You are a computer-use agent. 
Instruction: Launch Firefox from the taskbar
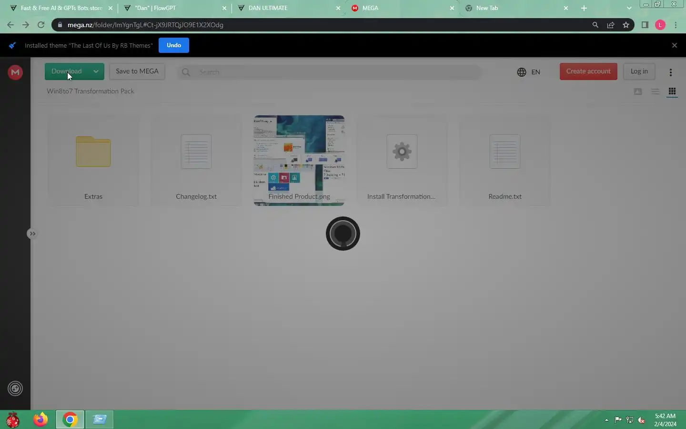coord(40,419)
